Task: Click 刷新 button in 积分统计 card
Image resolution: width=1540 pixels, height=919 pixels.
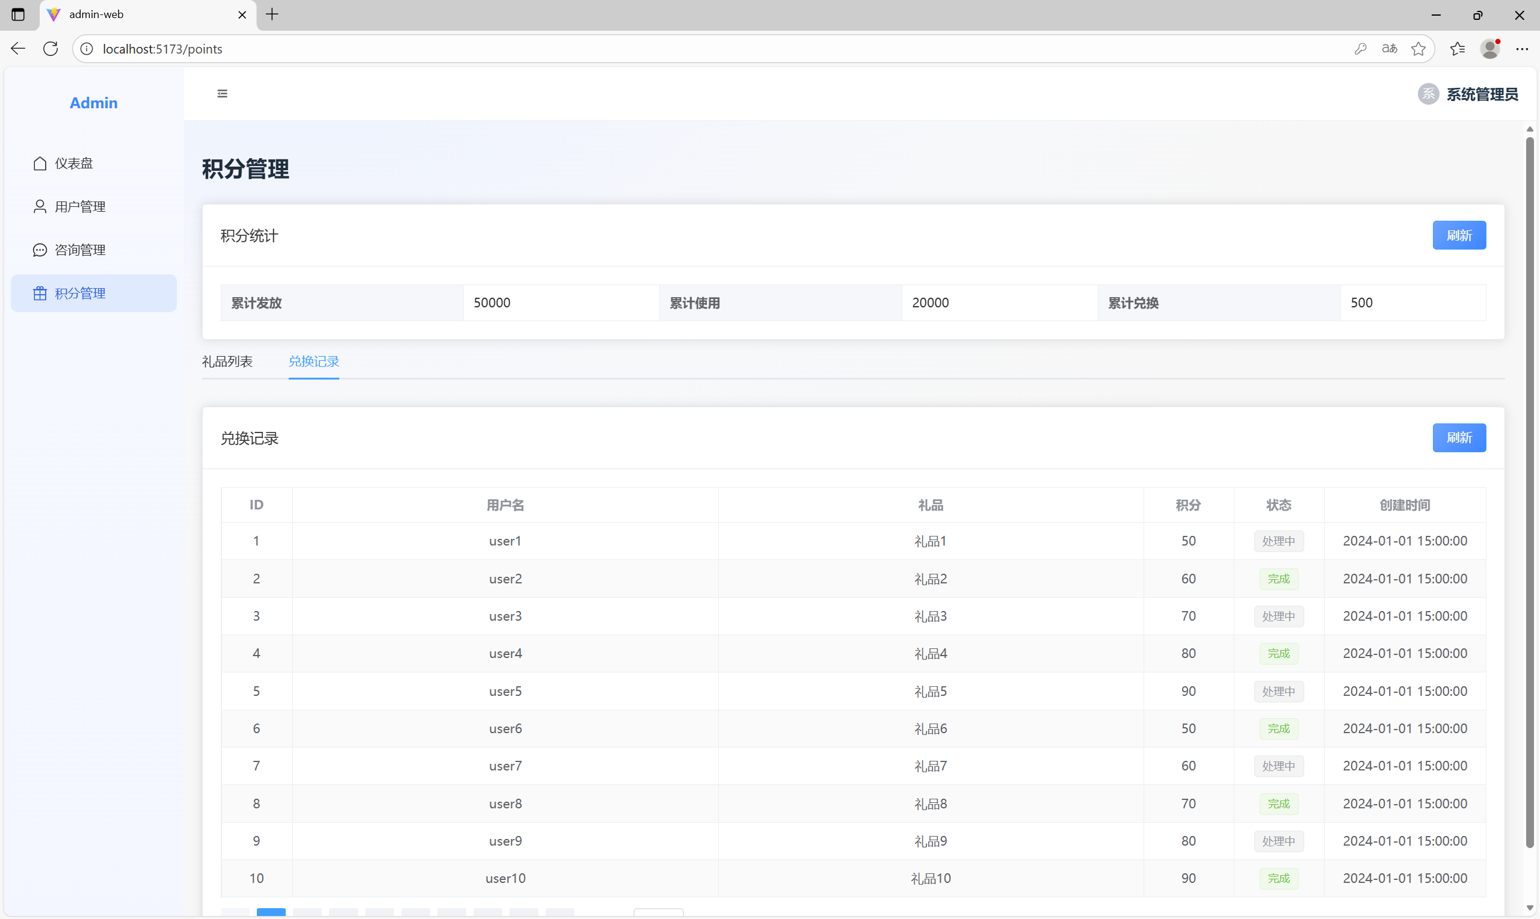Action: coord(1458,235)
